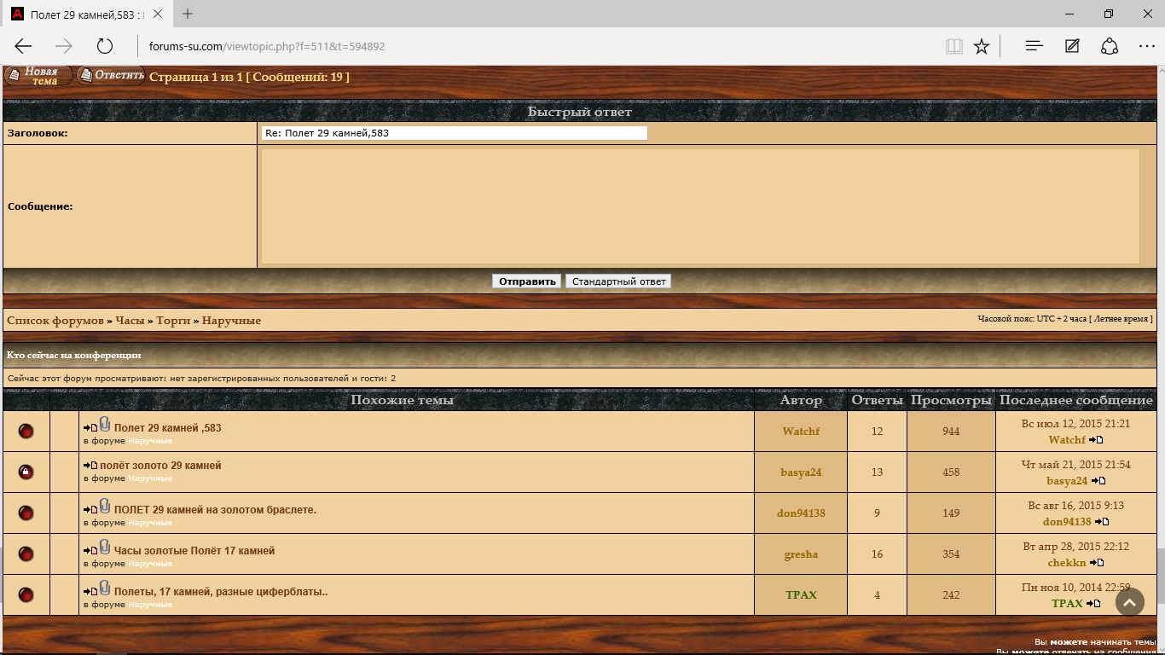1165x655 pixels.
Task: Open the reading view book icon
Action: (953, 46)
